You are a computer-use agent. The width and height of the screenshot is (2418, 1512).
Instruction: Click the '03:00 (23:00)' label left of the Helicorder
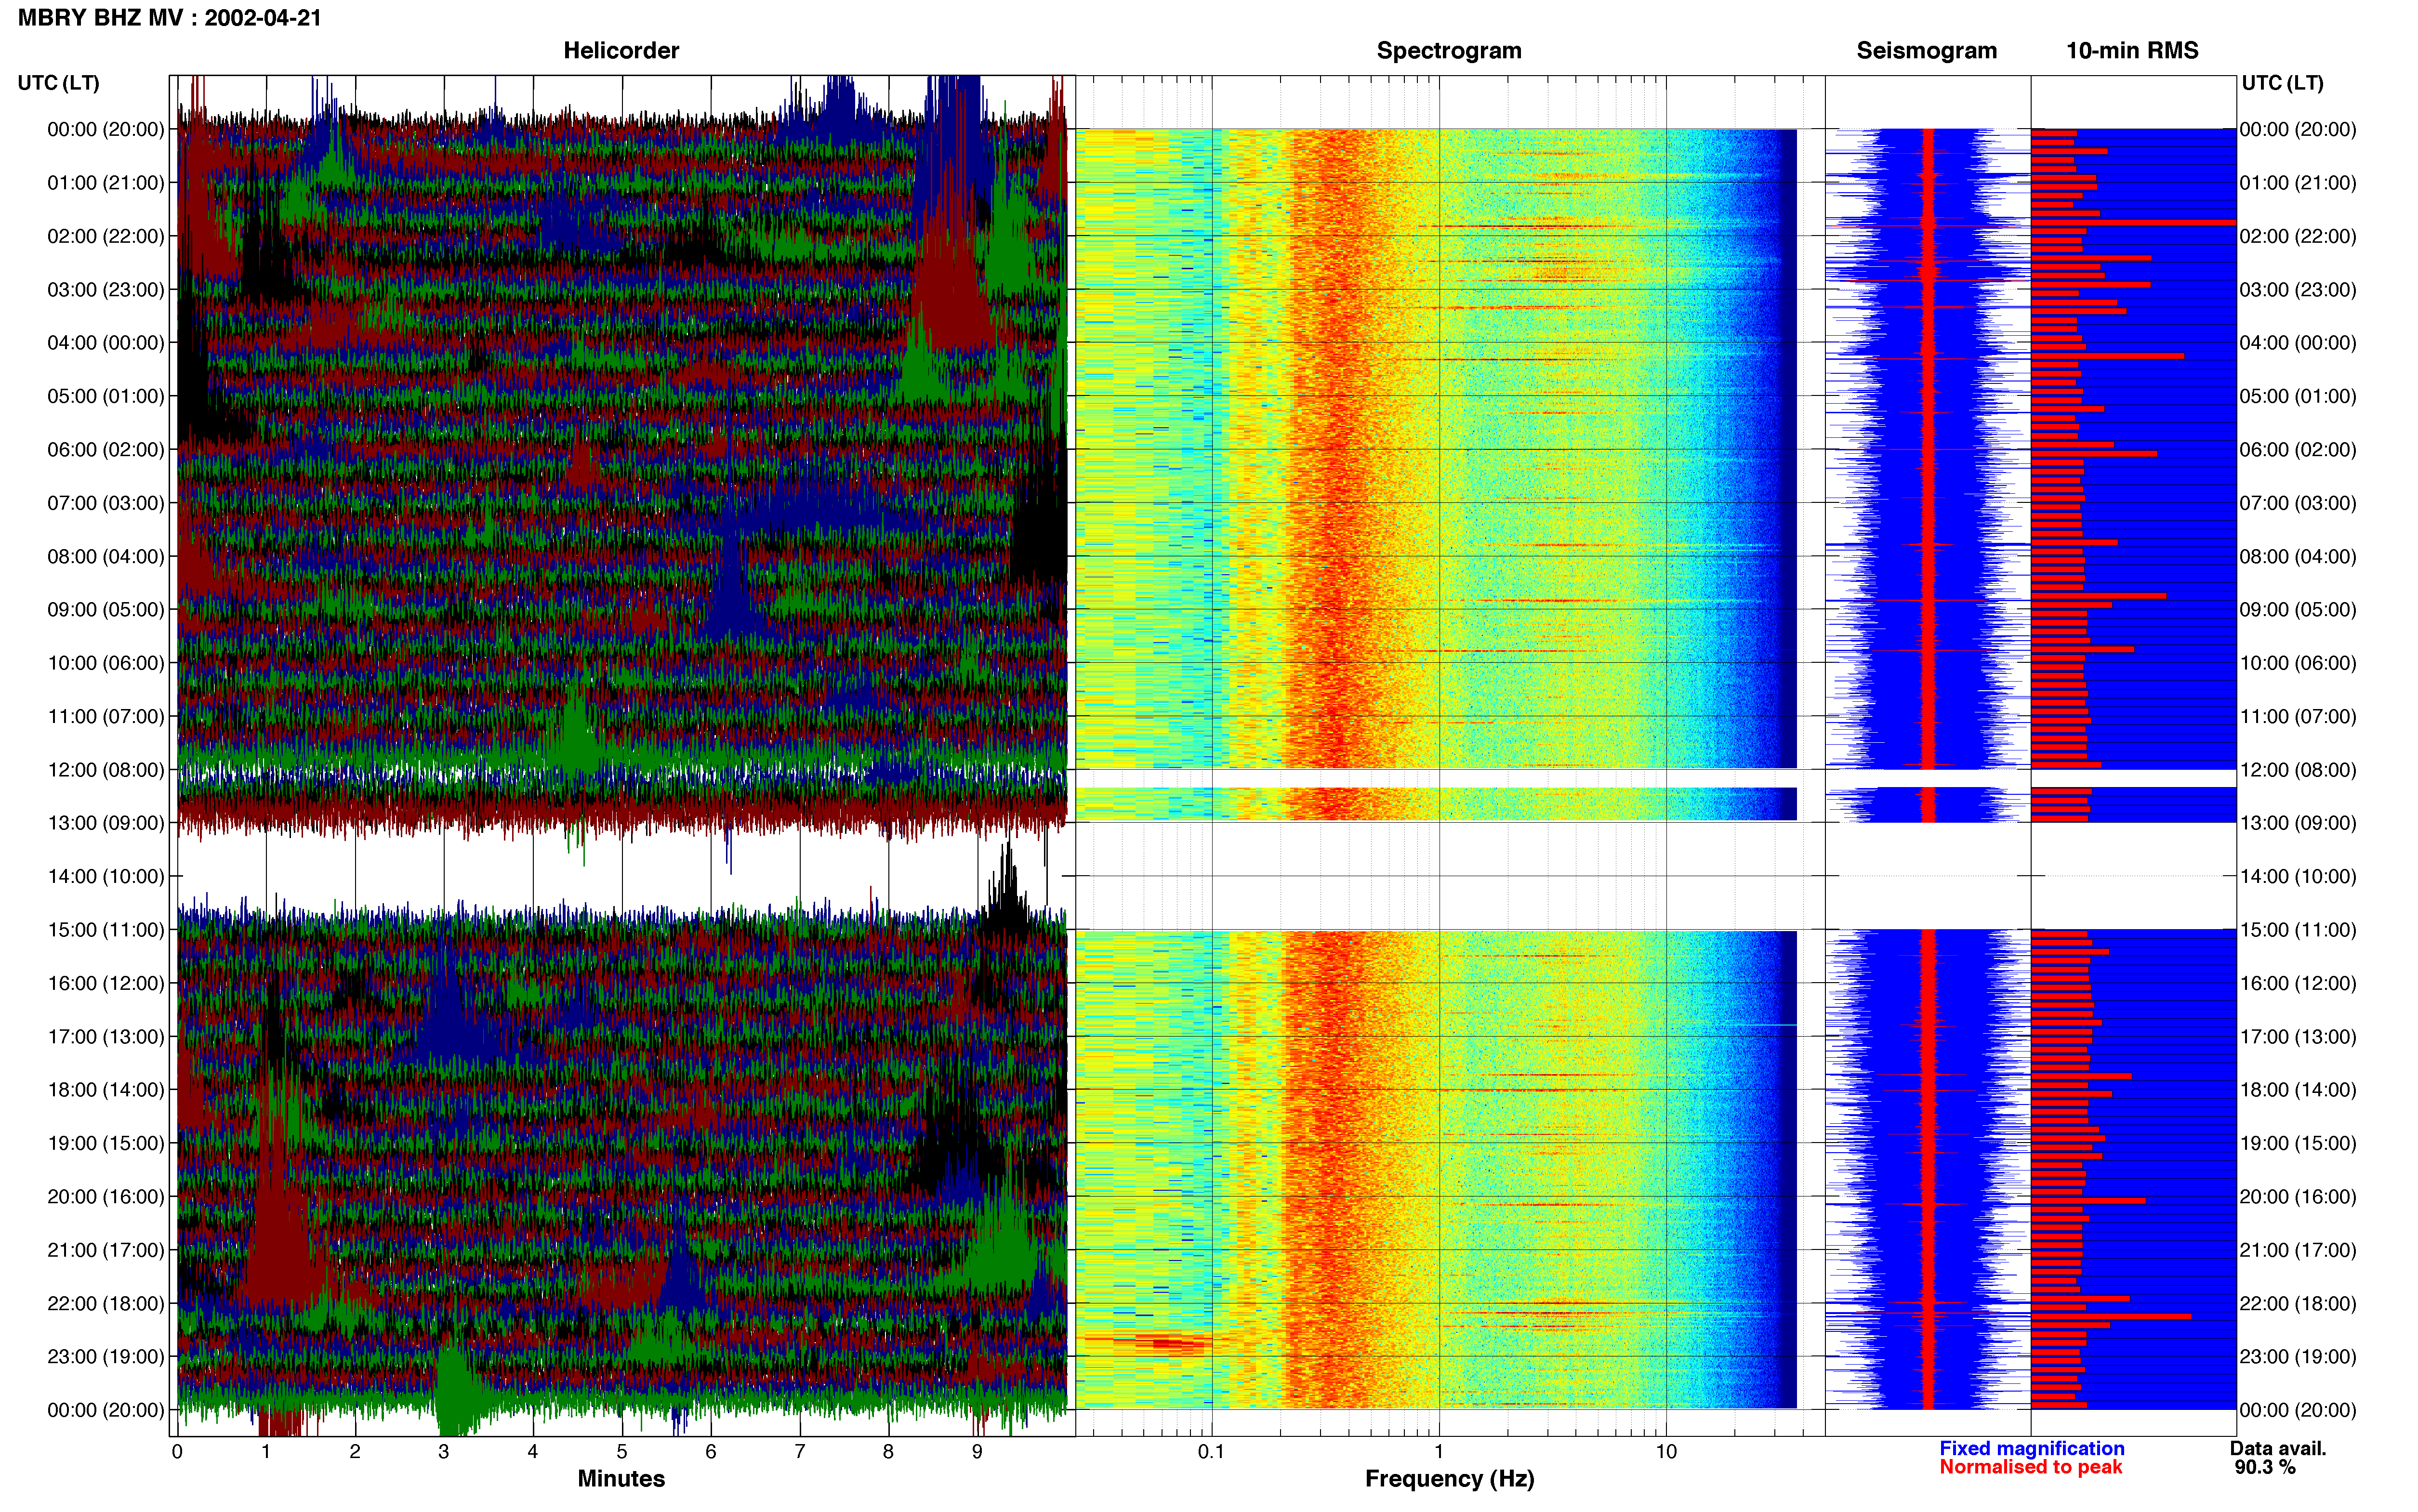[x=106, y=290]
